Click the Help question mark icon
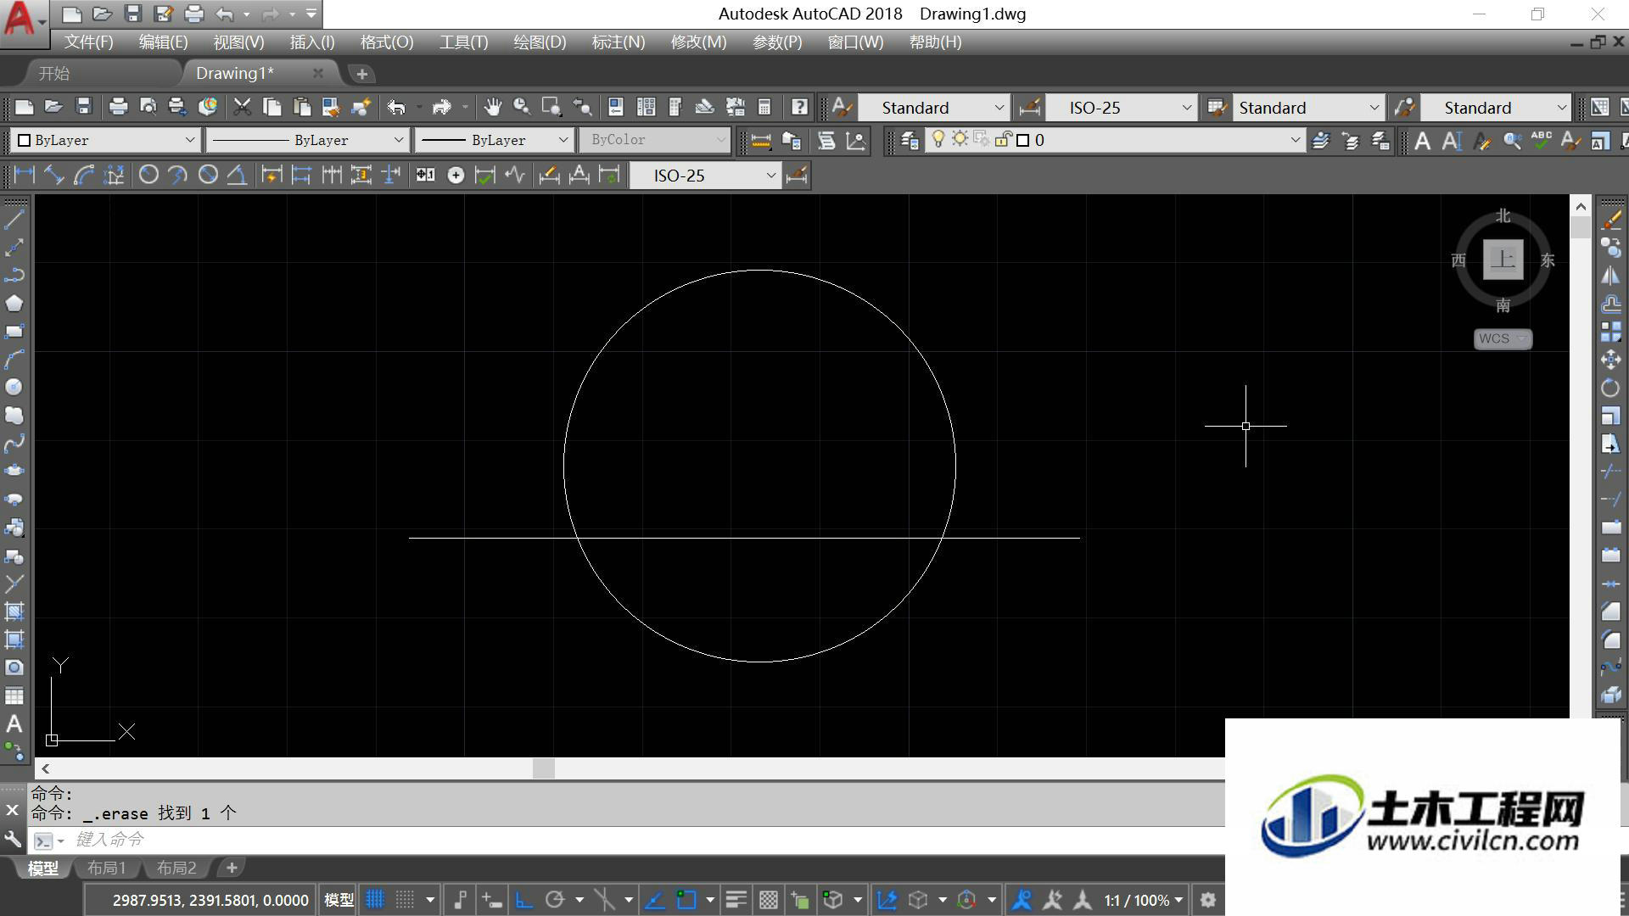1629x916 pixels. click(x=799, y=107)
